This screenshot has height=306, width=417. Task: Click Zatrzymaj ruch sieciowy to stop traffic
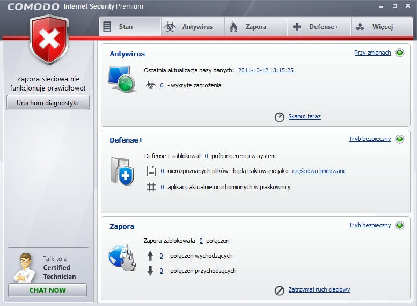(319, 289)
